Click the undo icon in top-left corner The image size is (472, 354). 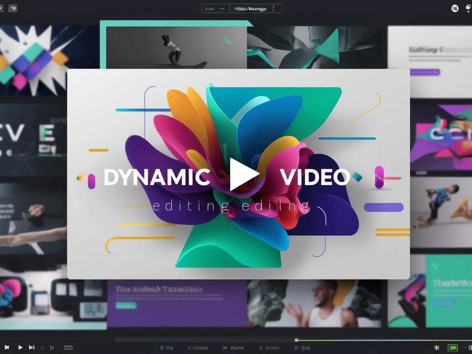tap(13, 8)
